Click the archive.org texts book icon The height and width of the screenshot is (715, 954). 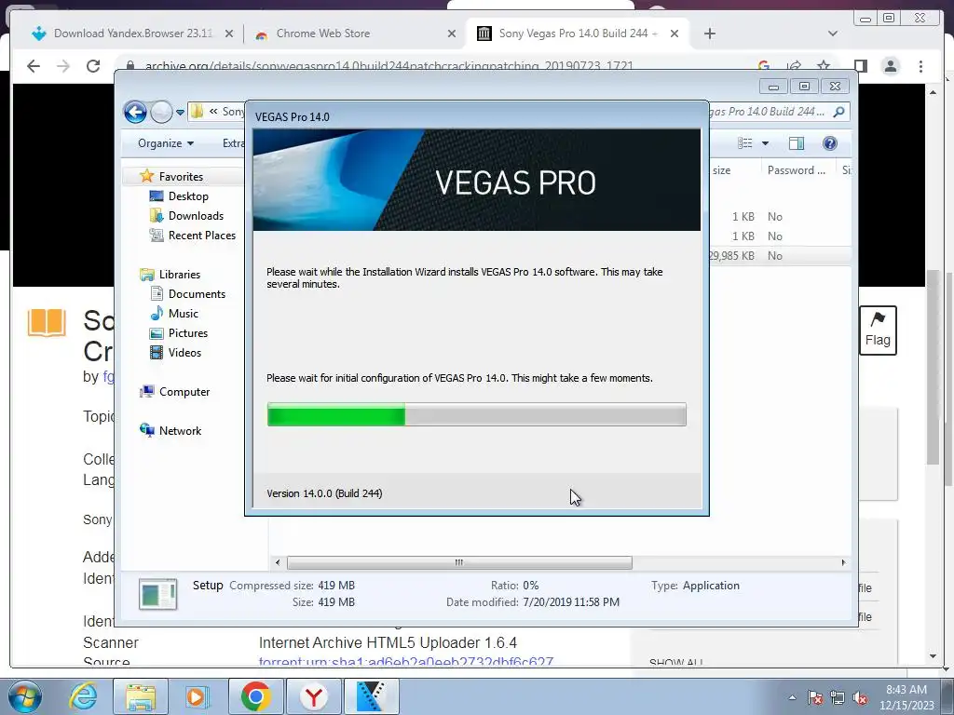click(47, 322)
